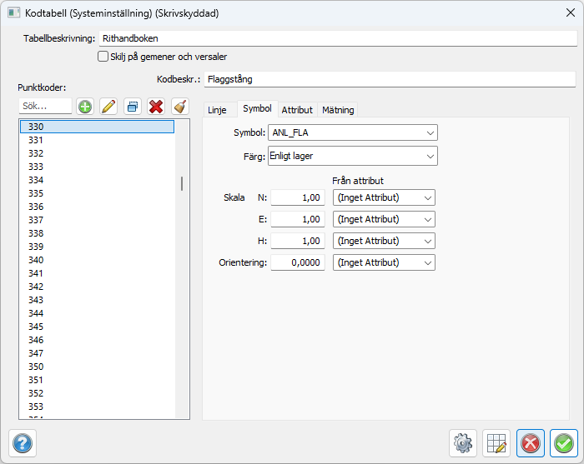Enable Skilj på gemener och versaler checkbox
Viewport: 584px width, 464px height.
(103, 57)
